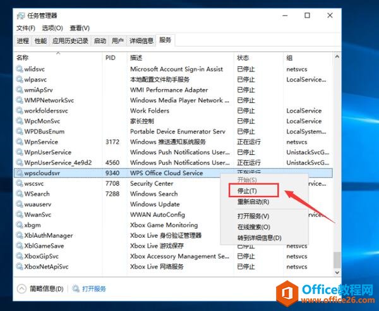Click the Portable Device Enumerator Serv description
Screen dimensions: 379x311
pos(177,131)
